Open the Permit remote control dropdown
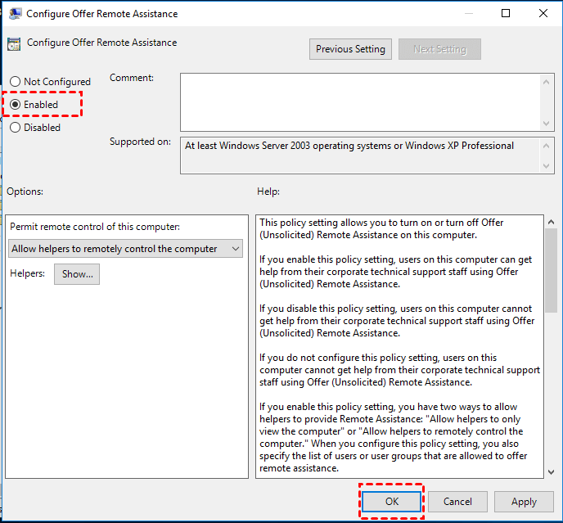The height and width of the screenshot is (523, 563). (126, 249)
